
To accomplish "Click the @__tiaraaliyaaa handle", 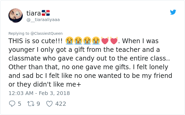I will [43, 20].
